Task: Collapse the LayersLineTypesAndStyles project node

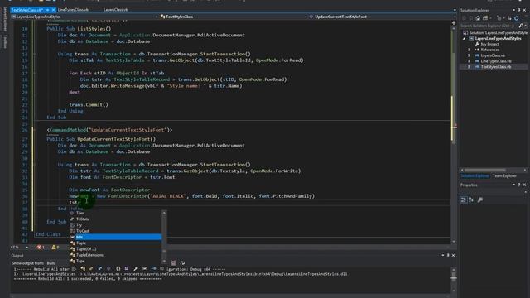Action: (x=464, y=39)
